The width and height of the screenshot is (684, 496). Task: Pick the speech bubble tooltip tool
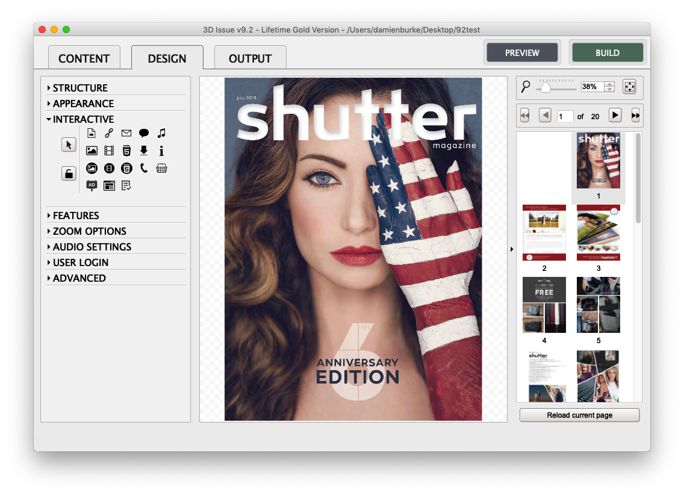[x=144, y=134]
